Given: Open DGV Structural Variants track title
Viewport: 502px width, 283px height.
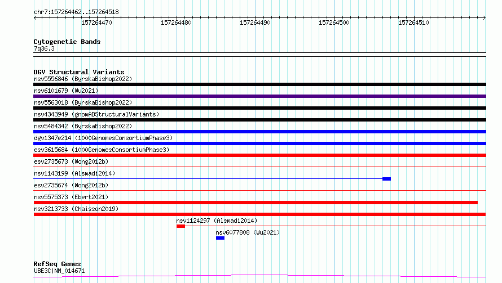Looking at the screenshot, I should [79, 72].
